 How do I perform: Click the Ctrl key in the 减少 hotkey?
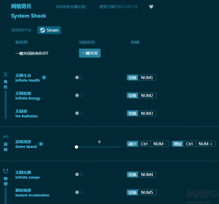(x=144, y=144)
